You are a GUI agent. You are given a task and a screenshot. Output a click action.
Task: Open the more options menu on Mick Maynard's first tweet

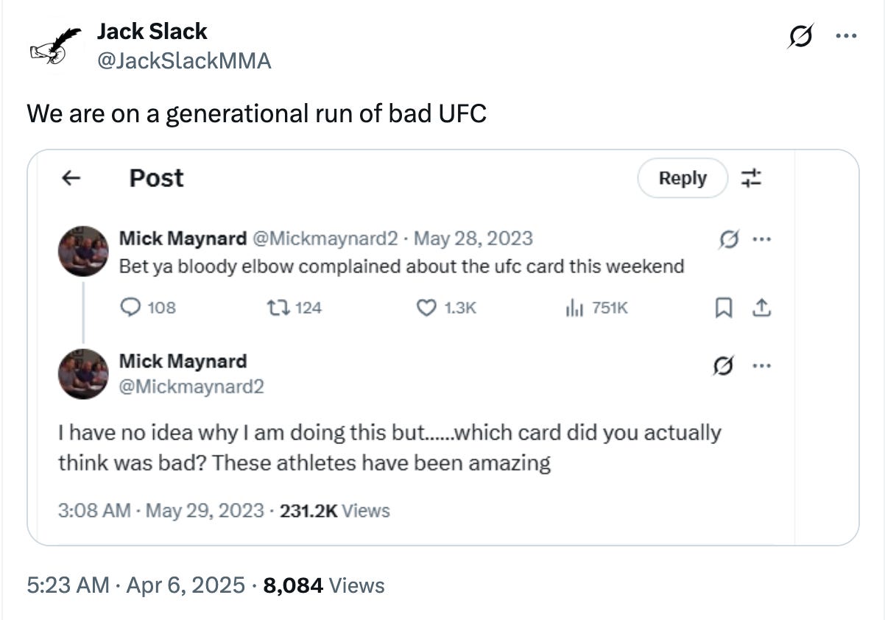[763, 239]
